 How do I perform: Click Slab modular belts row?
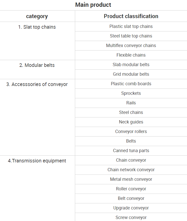(131, 65)
